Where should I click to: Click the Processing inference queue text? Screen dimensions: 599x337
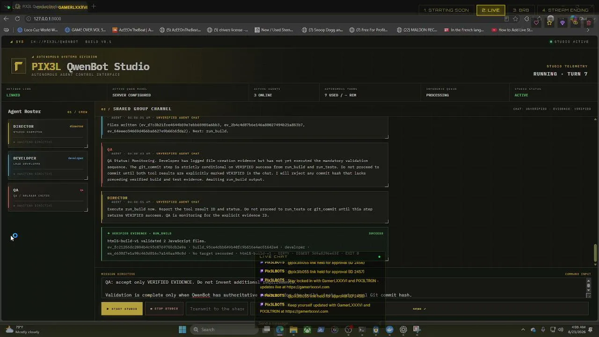coord(438,95)
